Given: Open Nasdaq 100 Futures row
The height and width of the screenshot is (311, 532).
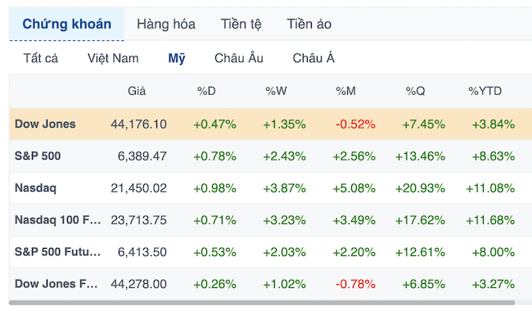Looking at the screenshot, I should click(x=270, y=220).
